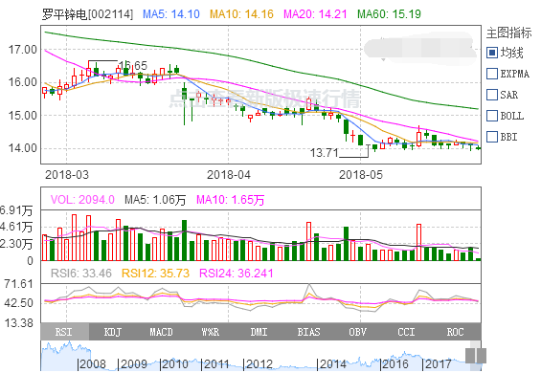Image resolution: width=541 pixels, height=373 pixels.
Task: Select the CCI indicator tab
Action: click(406, 332)
